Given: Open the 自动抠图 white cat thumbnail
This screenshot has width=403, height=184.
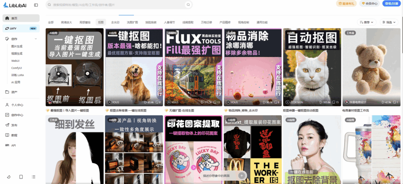Looking at the screenshot, I should 311,67.
